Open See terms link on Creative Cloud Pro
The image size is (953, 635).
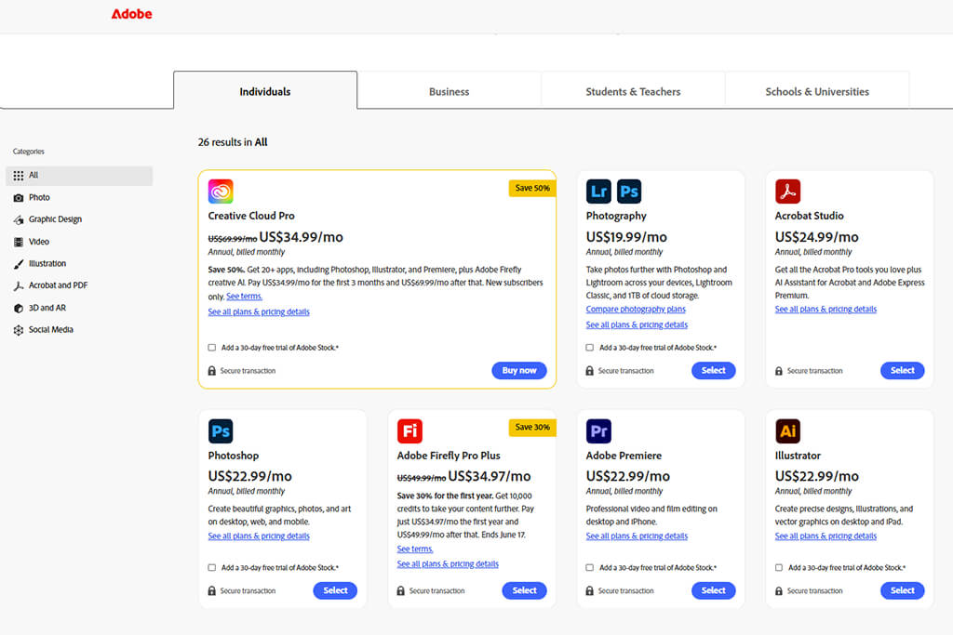click(245, 297)
